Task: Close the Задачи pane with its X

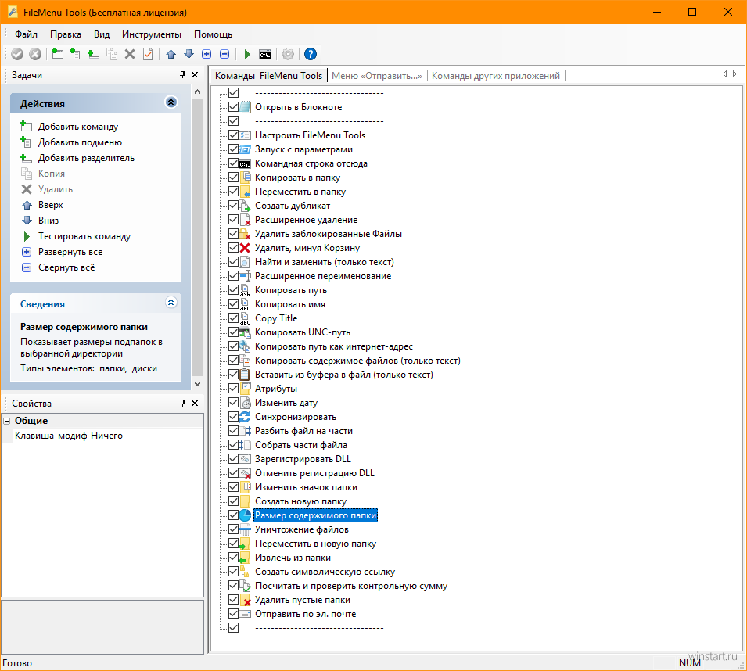Action: [x=195, y=75]
